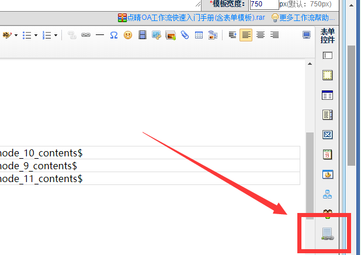Viewport: 361px width, 255px height.
Task: Expand the numbered list style dropdown
Action: (x=55, y=35)
